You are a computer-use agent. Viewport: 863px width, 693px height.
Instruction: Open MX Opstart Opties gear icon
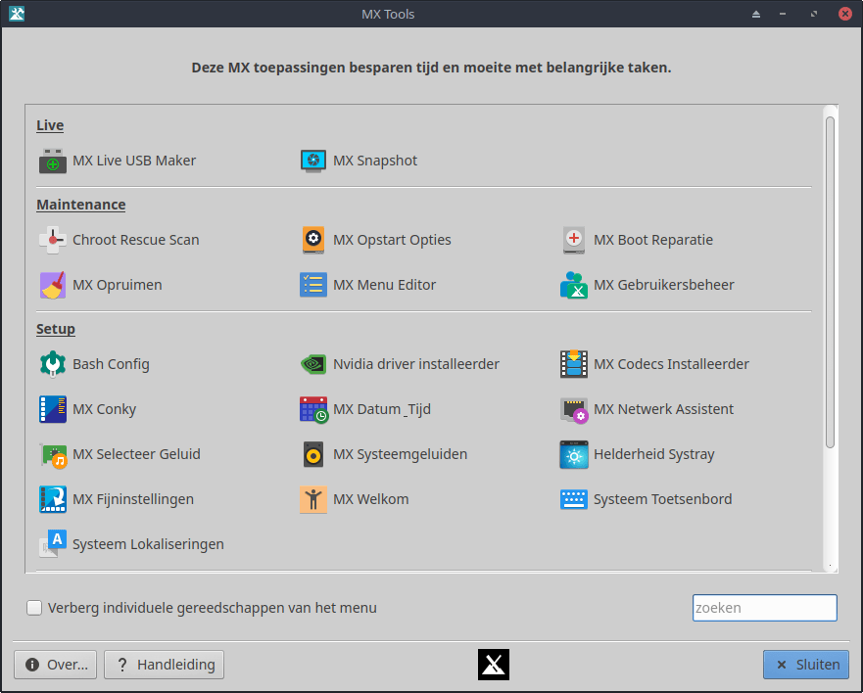313,240
